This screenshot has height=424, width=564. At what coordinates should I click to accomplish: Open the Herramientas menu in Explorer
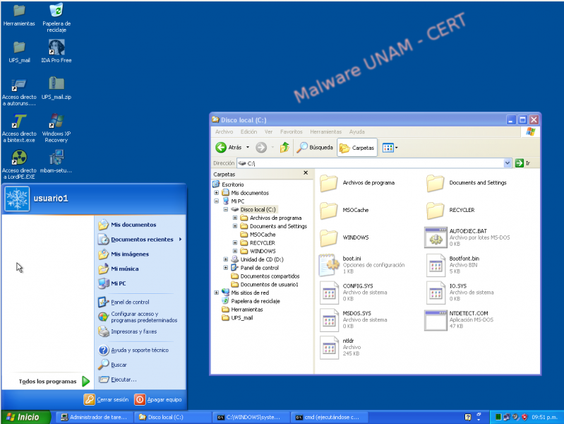(325, 132)
